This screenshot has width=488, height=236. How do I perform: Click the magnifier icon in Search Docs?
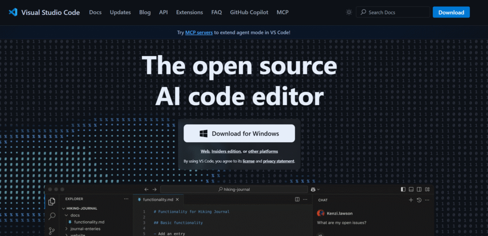(x=363, y=12)
